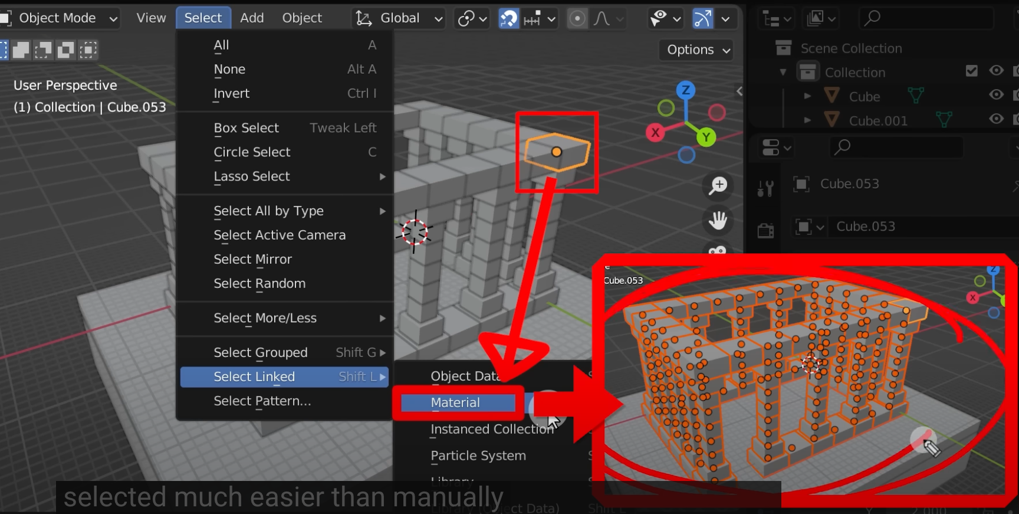Open the Object Mode dropdown

tap(60, 18)
